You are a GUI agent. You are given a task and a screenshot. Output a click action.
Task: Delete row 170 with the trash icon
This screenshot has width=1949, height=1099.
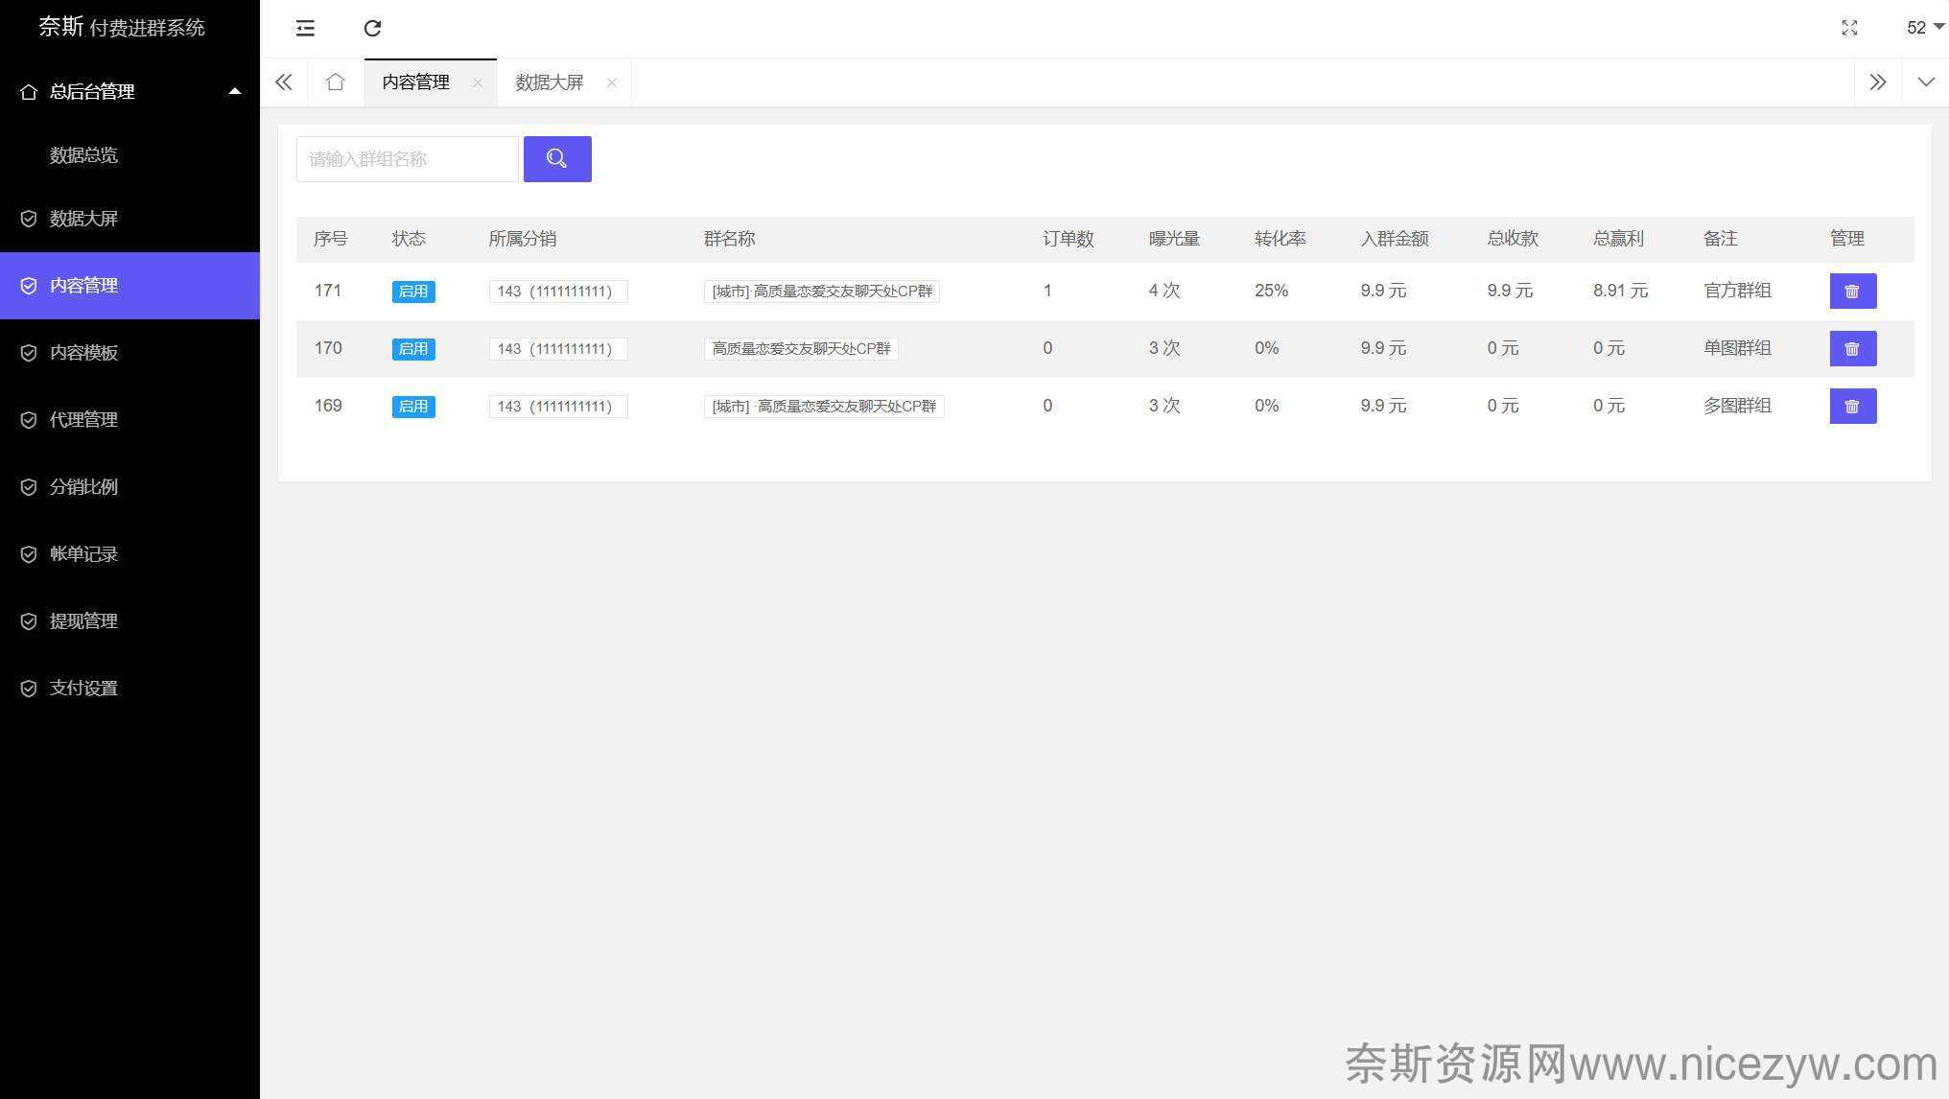click(x=1852, y=348)
